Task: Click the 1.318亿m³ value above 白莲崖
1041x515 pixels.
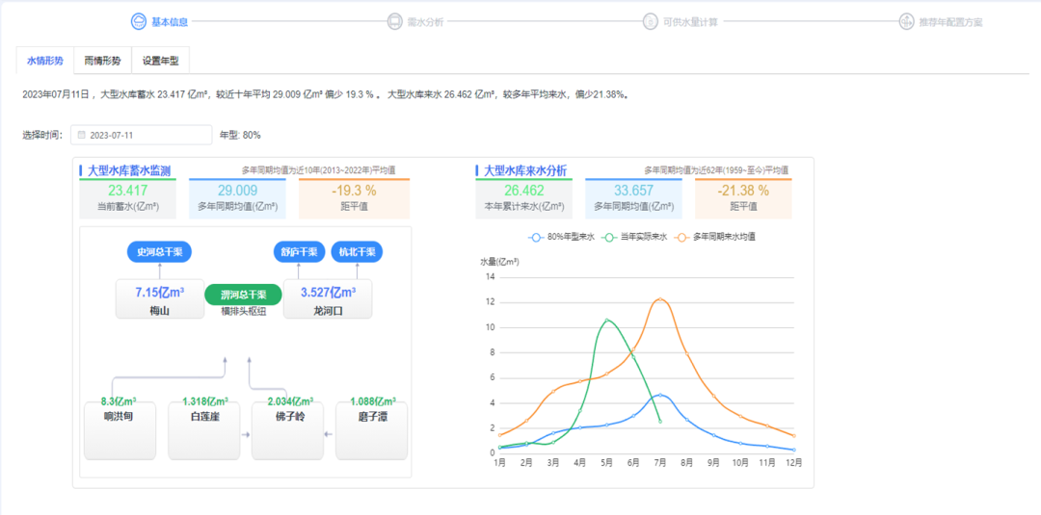Action: [x=205, y=401]
